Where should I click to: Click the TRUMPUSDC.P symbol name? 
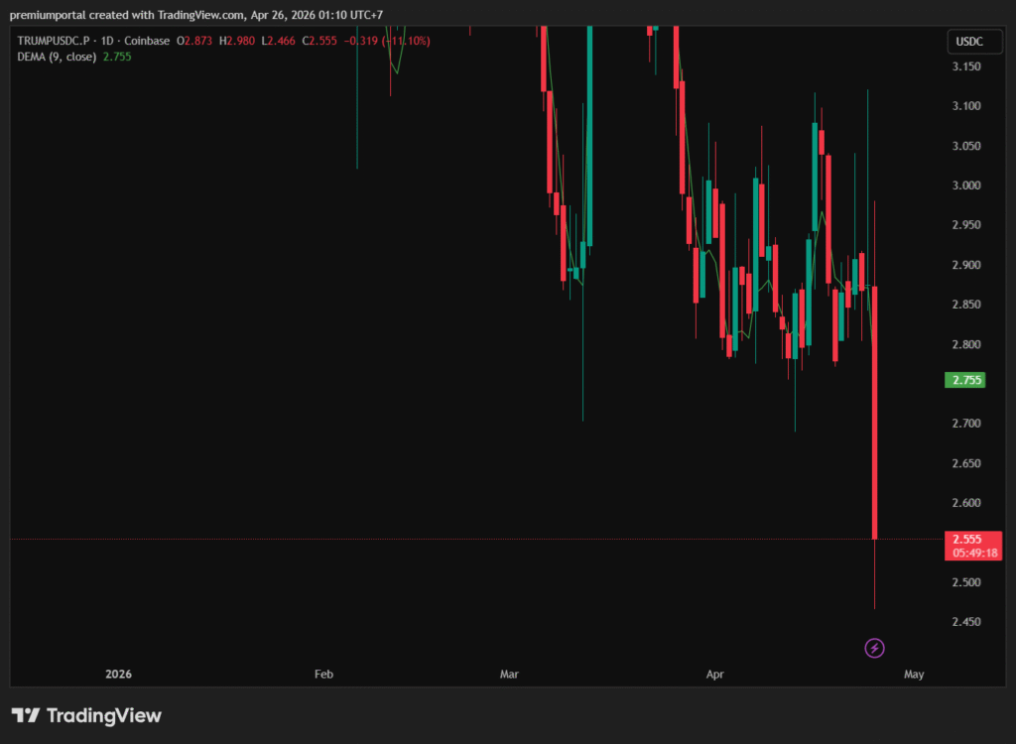click(x=53, y=41)
